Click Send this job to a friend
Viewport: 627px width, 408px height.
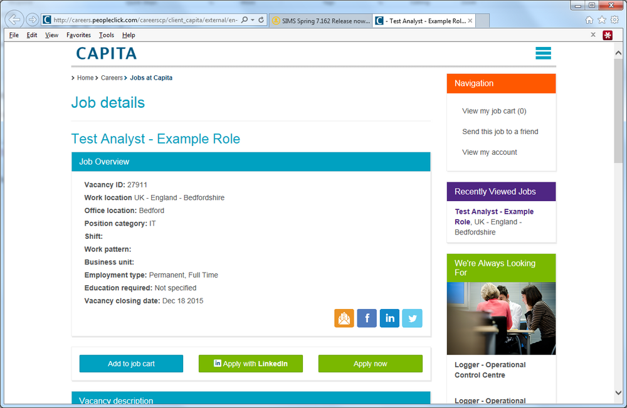click(x=500, y=132)
